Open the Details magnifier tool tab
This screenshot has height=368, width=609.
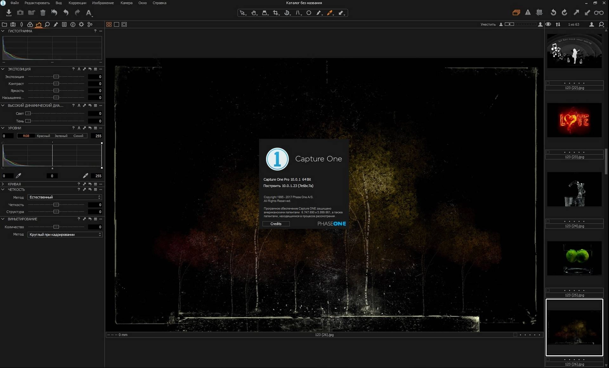tap(47, 24)
